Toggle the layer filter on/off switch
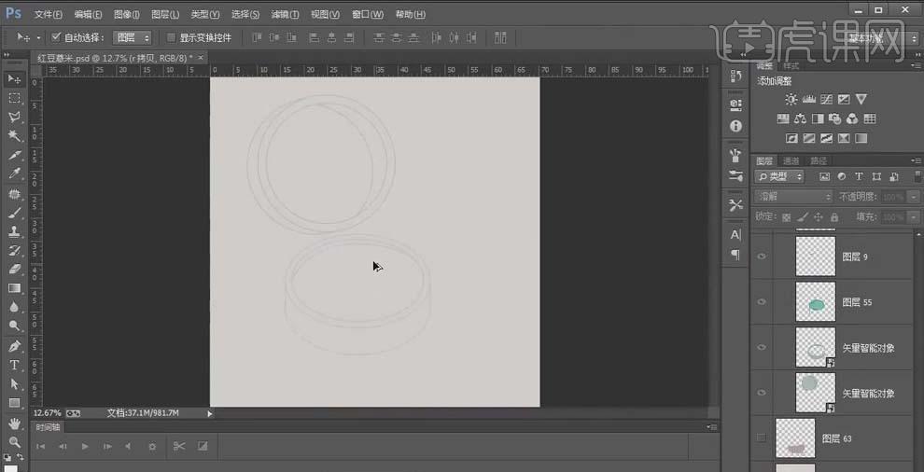924x472 pixels. [917, 176]
